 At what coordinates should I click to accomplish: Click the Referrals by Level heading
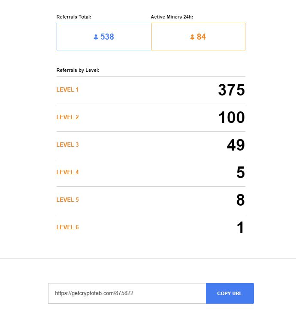(x=78, y=70)
